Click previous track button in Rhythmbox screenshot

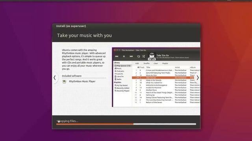pos(117,56)
